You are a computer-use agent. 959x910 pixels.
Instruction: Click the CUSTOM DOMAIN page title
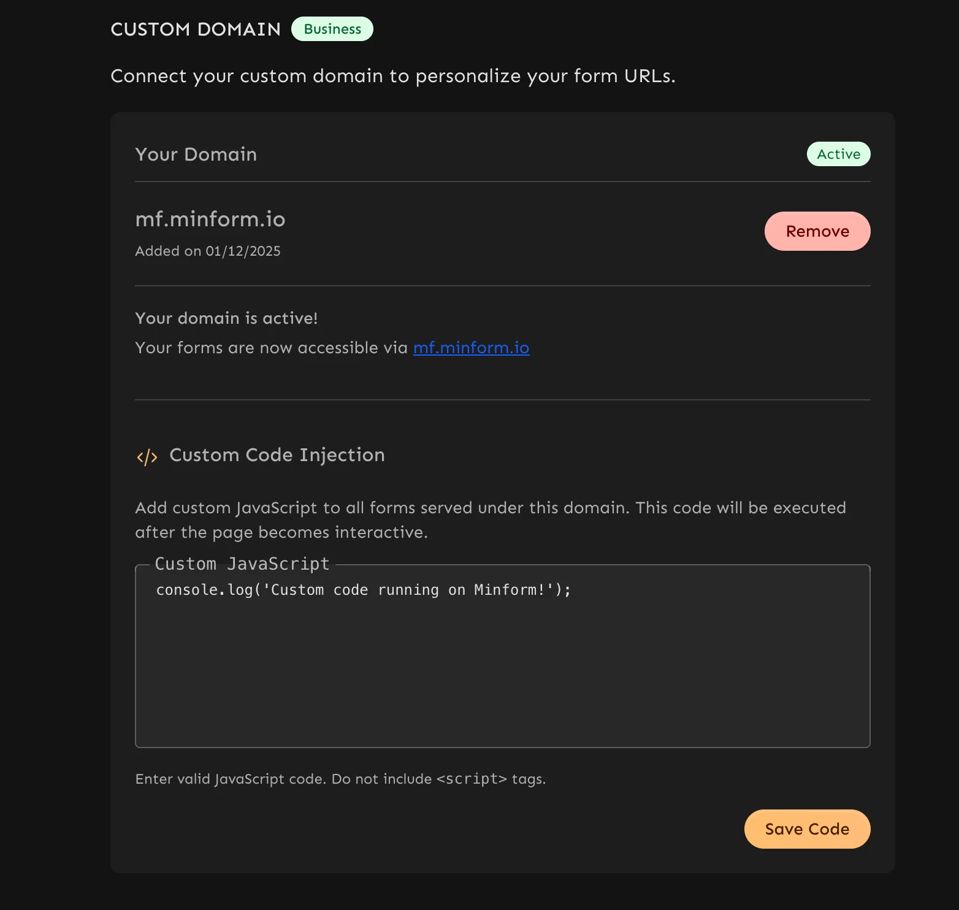[x=195, y=29]
